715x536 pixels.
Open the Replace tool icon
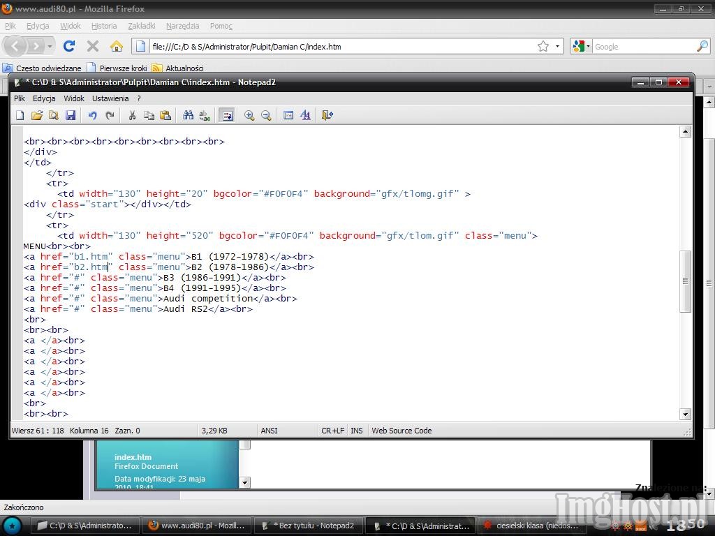click(205, 115)
